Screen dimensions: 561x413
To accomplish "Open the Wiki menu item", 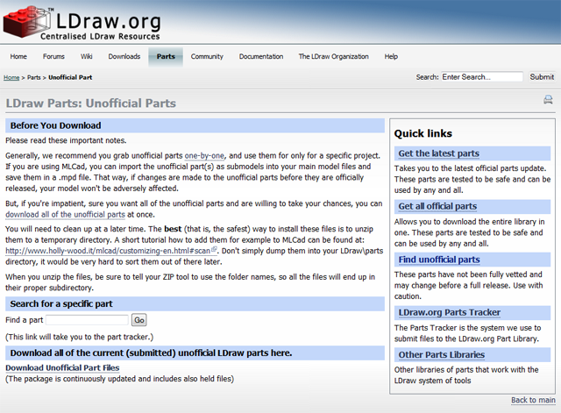I will click(86, 56).
